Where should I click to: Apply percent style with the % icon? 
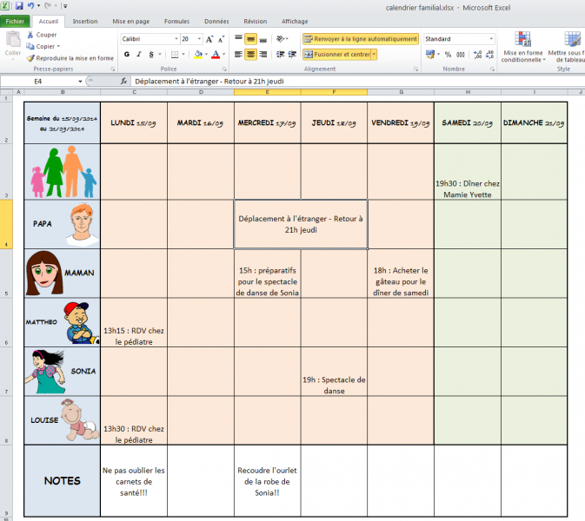tap(448, 54)
